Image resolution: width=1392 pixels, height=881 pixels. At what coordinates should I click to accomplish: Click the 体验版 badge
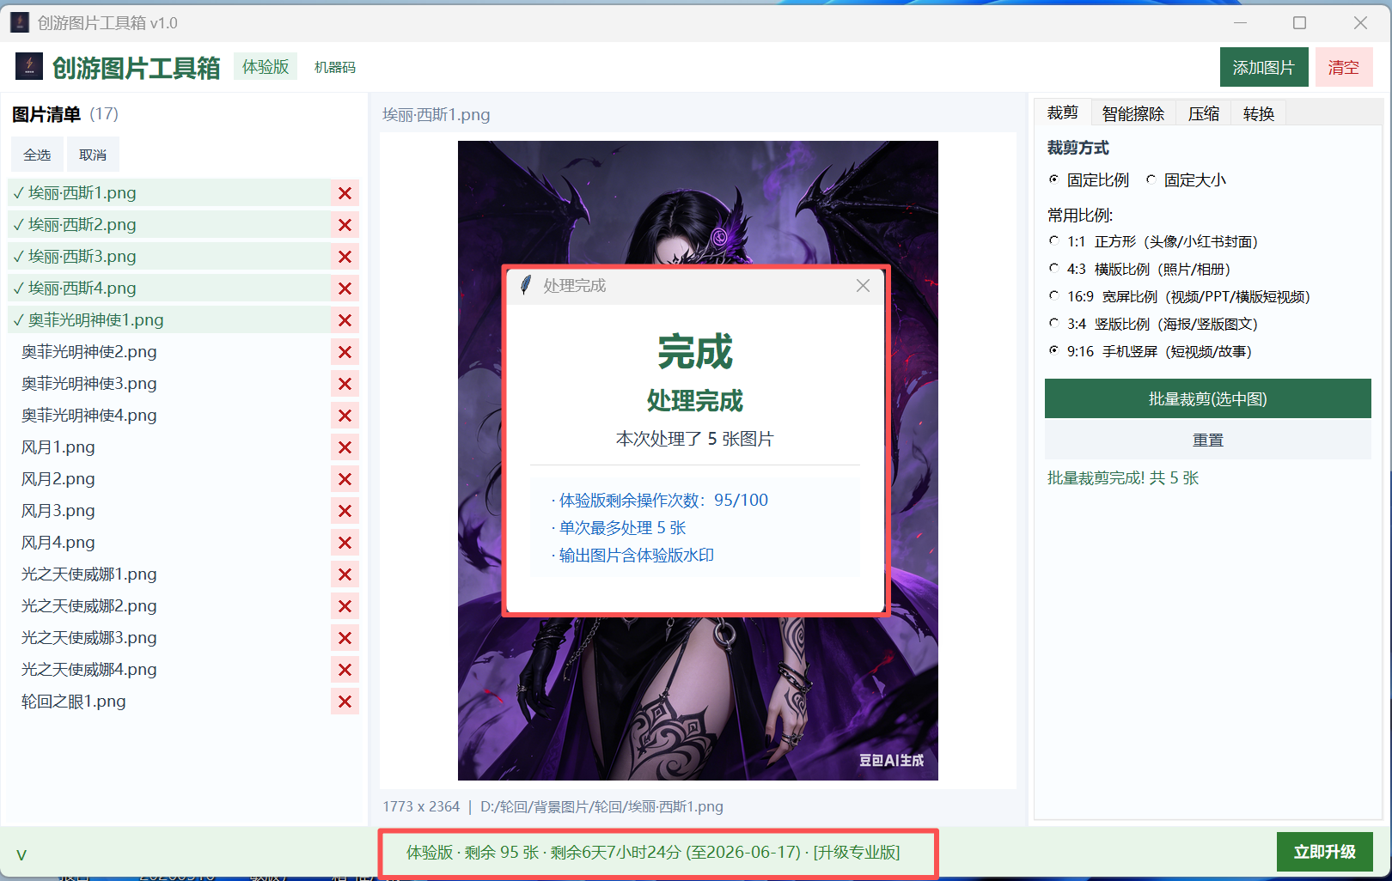266,66
